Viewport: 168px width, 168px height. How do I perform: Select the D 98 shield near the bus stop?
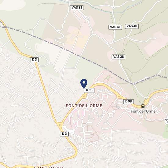coord(129,101)
